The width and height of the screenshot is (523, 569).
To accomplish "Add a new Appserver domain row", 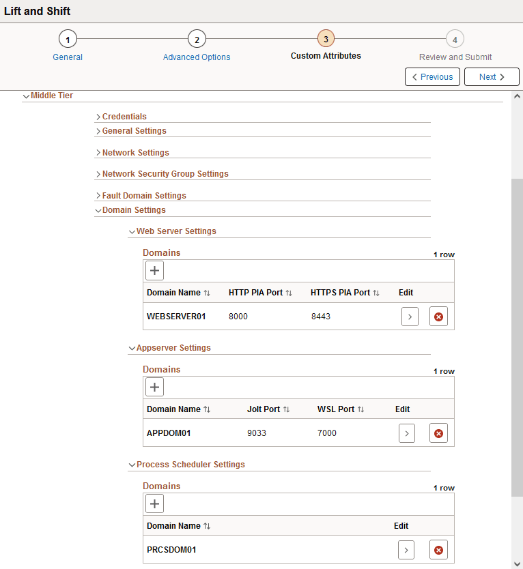I will [x=154, y=388].
